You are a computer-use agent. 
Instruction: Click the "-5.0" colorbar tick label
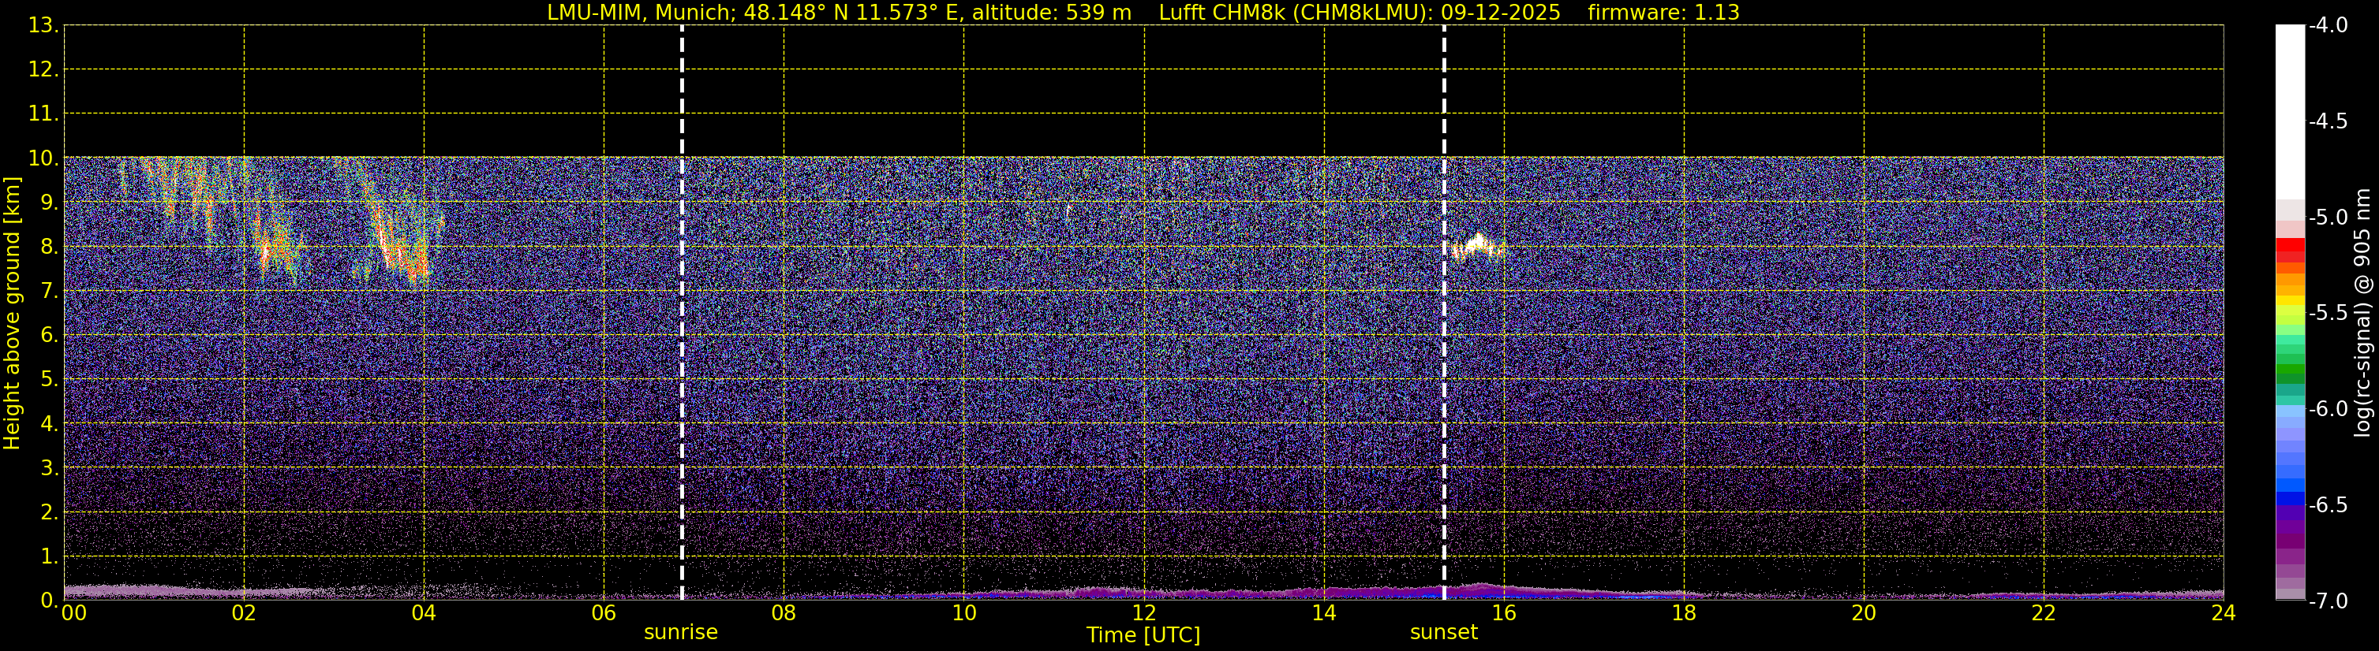click(2329, 218)
